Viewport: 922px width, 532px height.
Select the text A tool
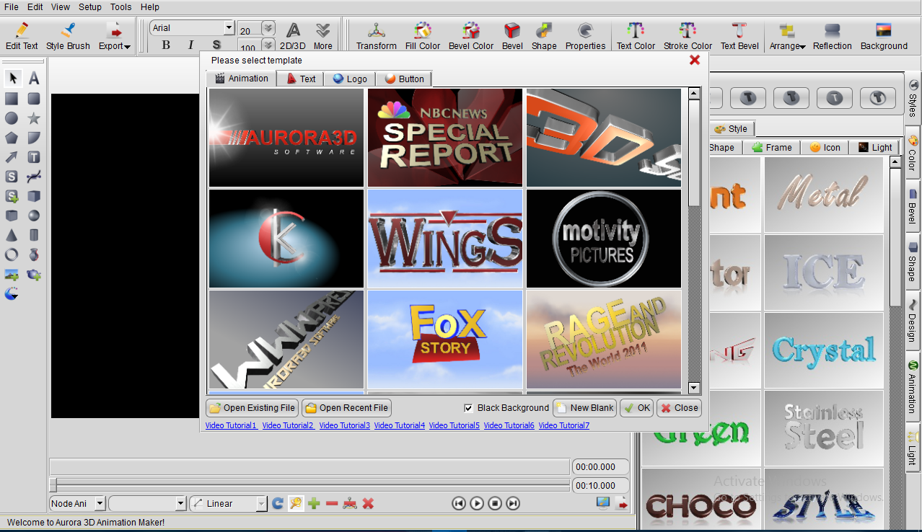pos(34,79)
